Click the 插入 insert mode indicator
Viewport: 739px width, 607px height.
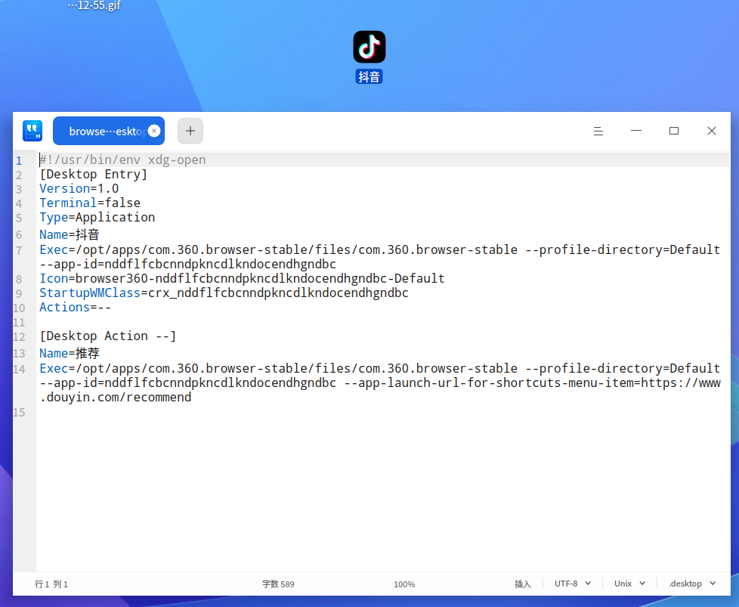click(522, 584)
